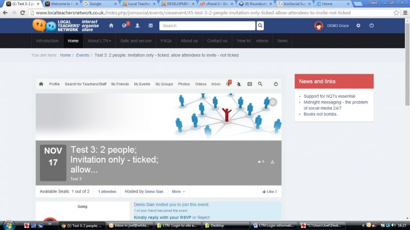Image resolution: width=410 pixels, height=230 pixels.
Task: Click the power logout icon in the top header
Action: point(372,26)
